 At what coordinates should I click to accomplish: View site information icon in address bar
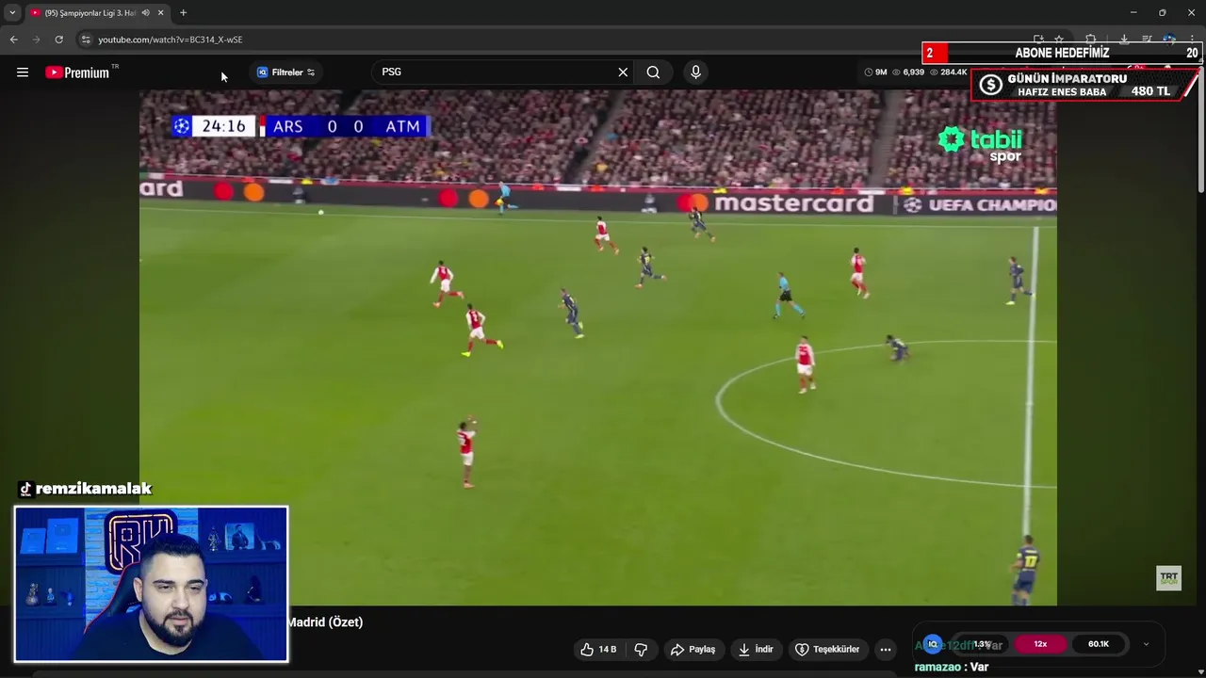86,40
